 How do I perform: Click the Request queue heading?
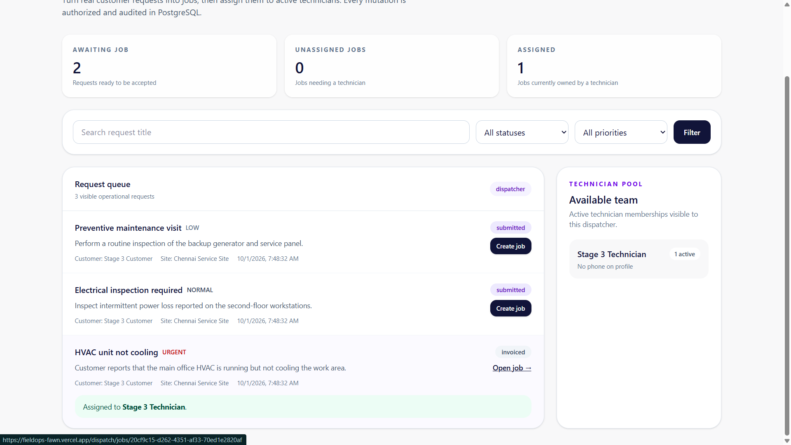click(103, 184)
